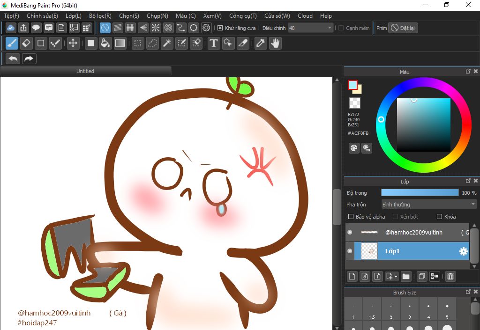Duplicate the current layer
The image size is (480, 330).
coord(421,276)
